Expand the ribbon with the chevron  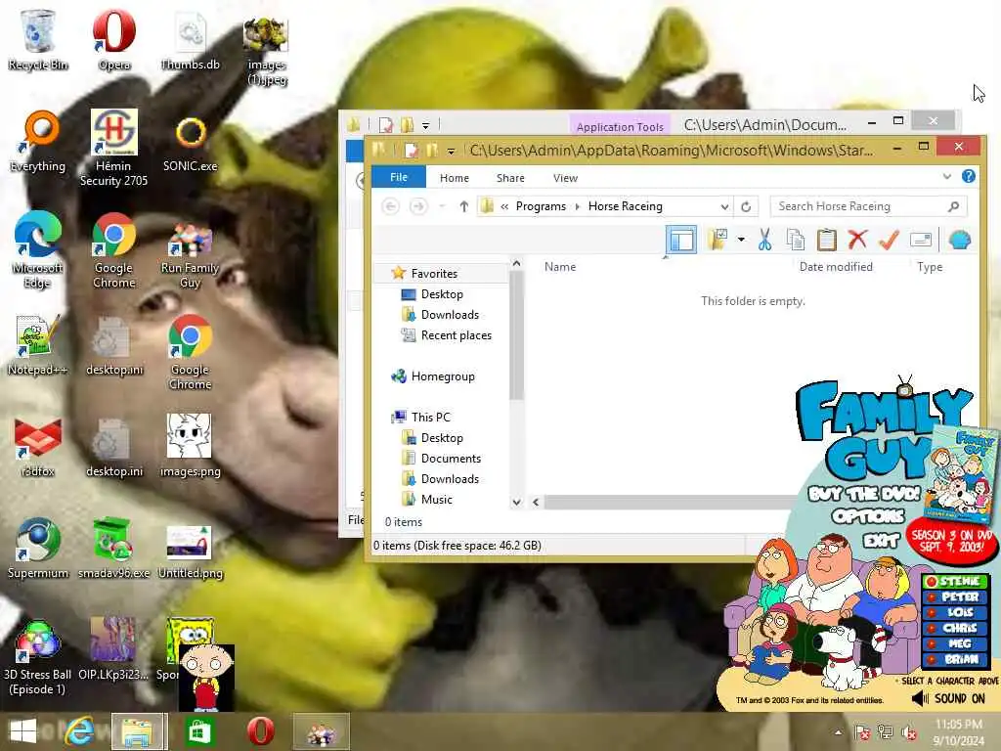coord(946,176)
